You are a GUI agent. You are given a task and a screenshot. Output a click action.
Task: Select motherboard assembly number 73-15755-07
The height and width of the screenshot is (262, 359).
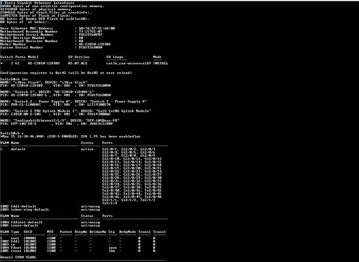91,31
